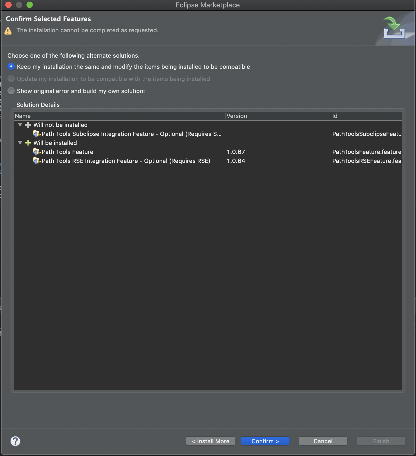Sort by Name column header
The image size is (416, 456).
(119, 116)
